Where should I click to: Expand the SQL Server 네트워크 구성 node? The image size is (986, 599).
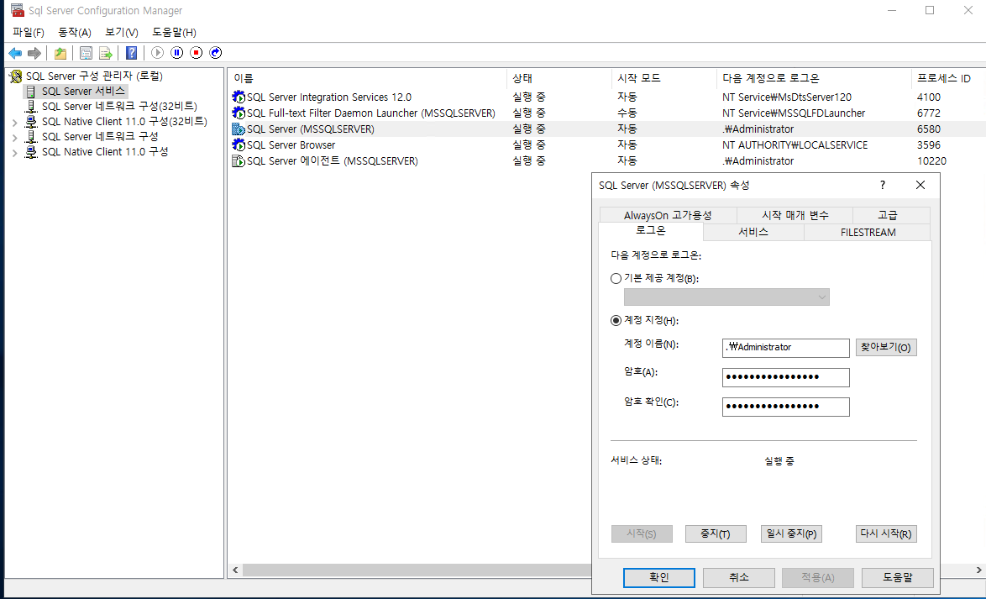14,137
